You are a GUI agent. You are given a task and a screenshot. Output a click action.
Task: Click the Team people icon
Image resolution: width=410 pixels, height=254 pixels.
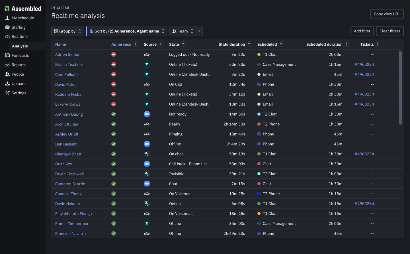175,31
